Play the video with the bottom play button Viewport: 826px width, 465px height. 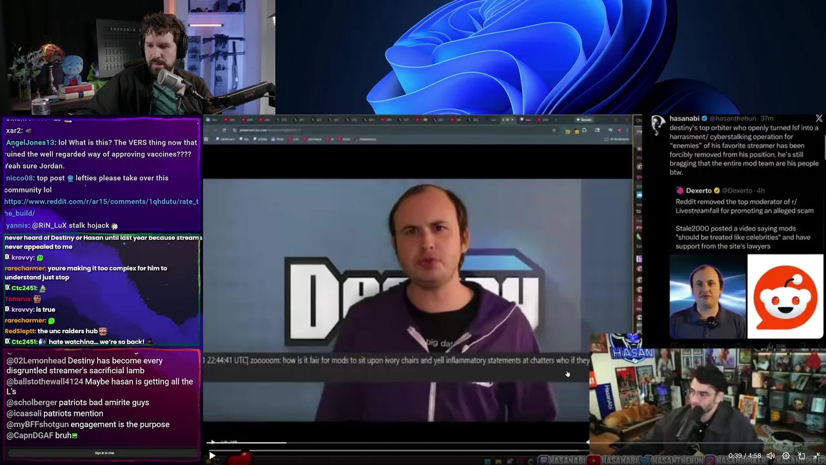click(212, 456)
